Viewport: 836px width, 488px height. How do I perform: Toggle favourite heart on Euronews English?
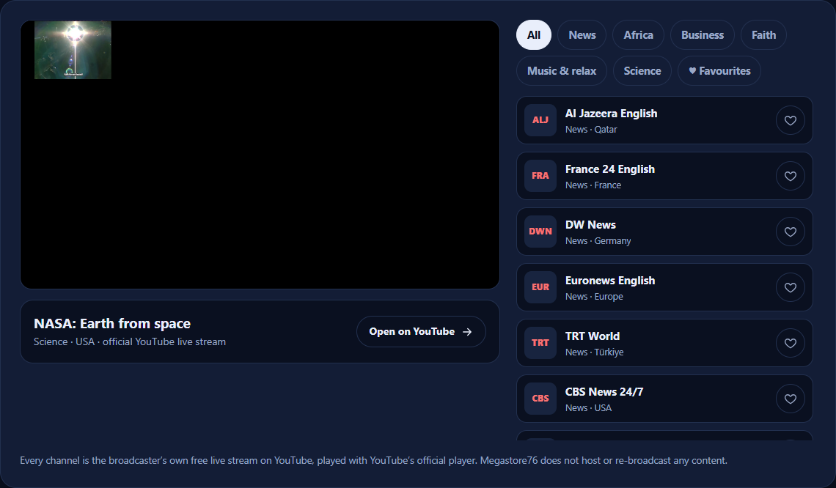pos(790,287)
